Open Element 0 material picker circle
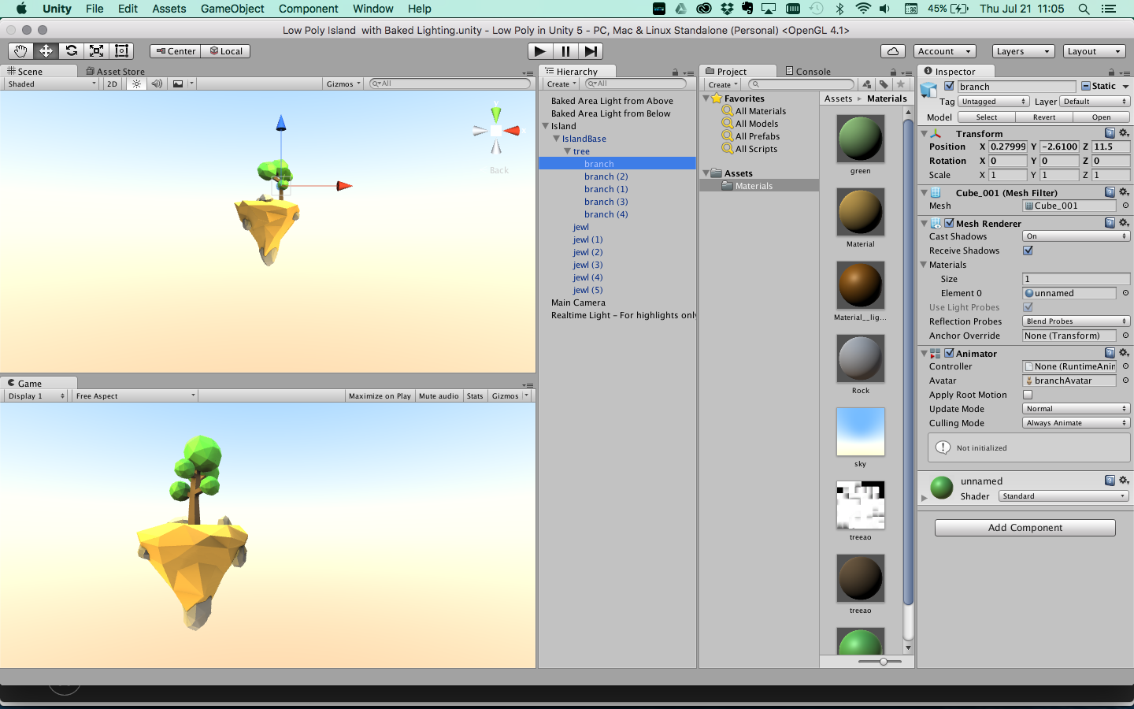 coord(1125,293)
